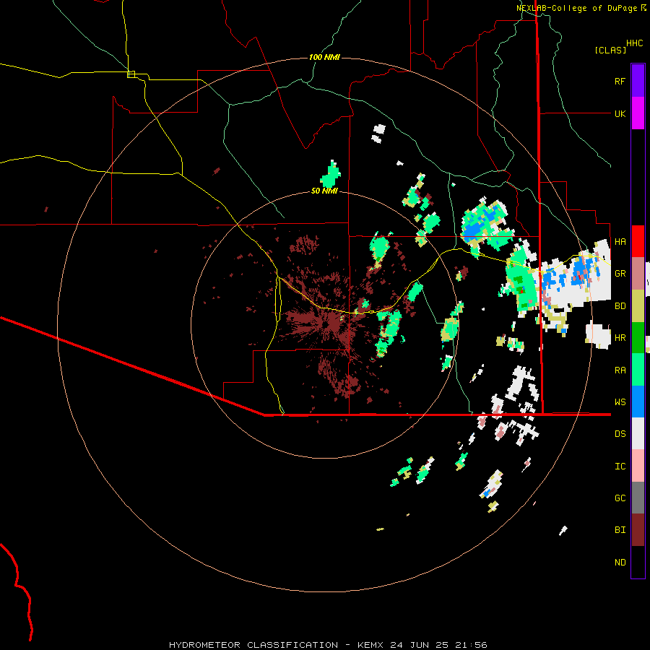650x650 pixels.
Task: Click the small square marker on the yellow highway
Action: click(131, 74)
